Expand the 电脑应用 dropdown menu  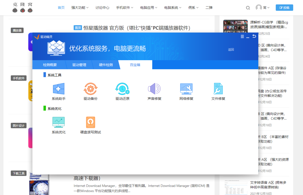coord(149,7)
